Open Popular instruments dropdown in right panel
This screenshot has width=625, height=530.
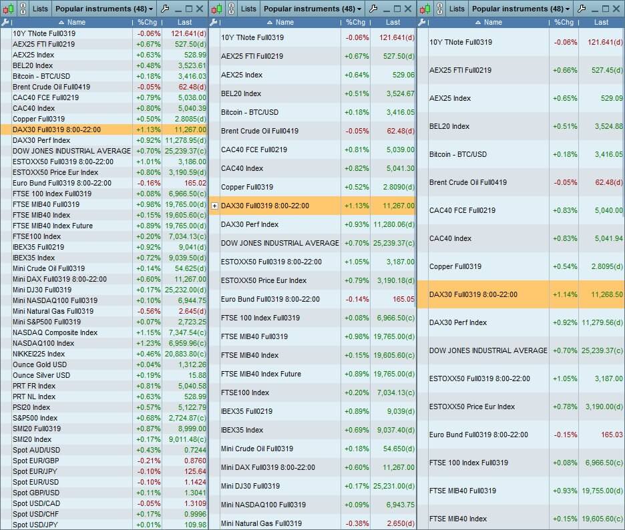[521, 9]
